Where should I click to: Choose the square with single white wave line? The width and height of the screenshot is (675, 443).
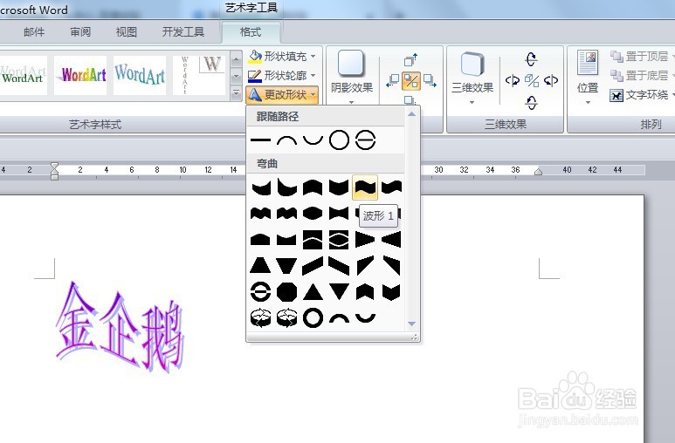(313, 240)
